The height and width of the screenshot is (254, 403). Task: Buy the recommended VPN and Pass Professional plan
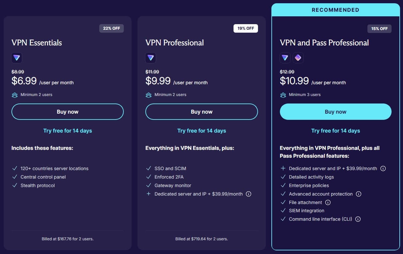tap(335, 112)
